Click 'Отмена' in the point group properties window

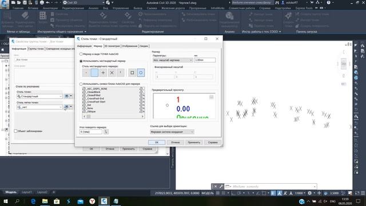110,149
